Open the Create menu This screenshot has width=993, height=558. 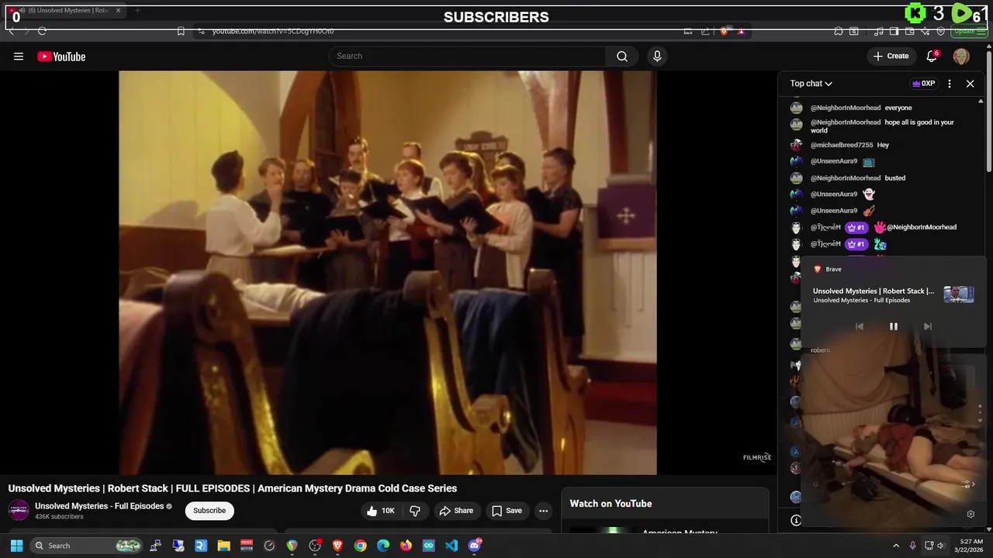tap(891, 56)
